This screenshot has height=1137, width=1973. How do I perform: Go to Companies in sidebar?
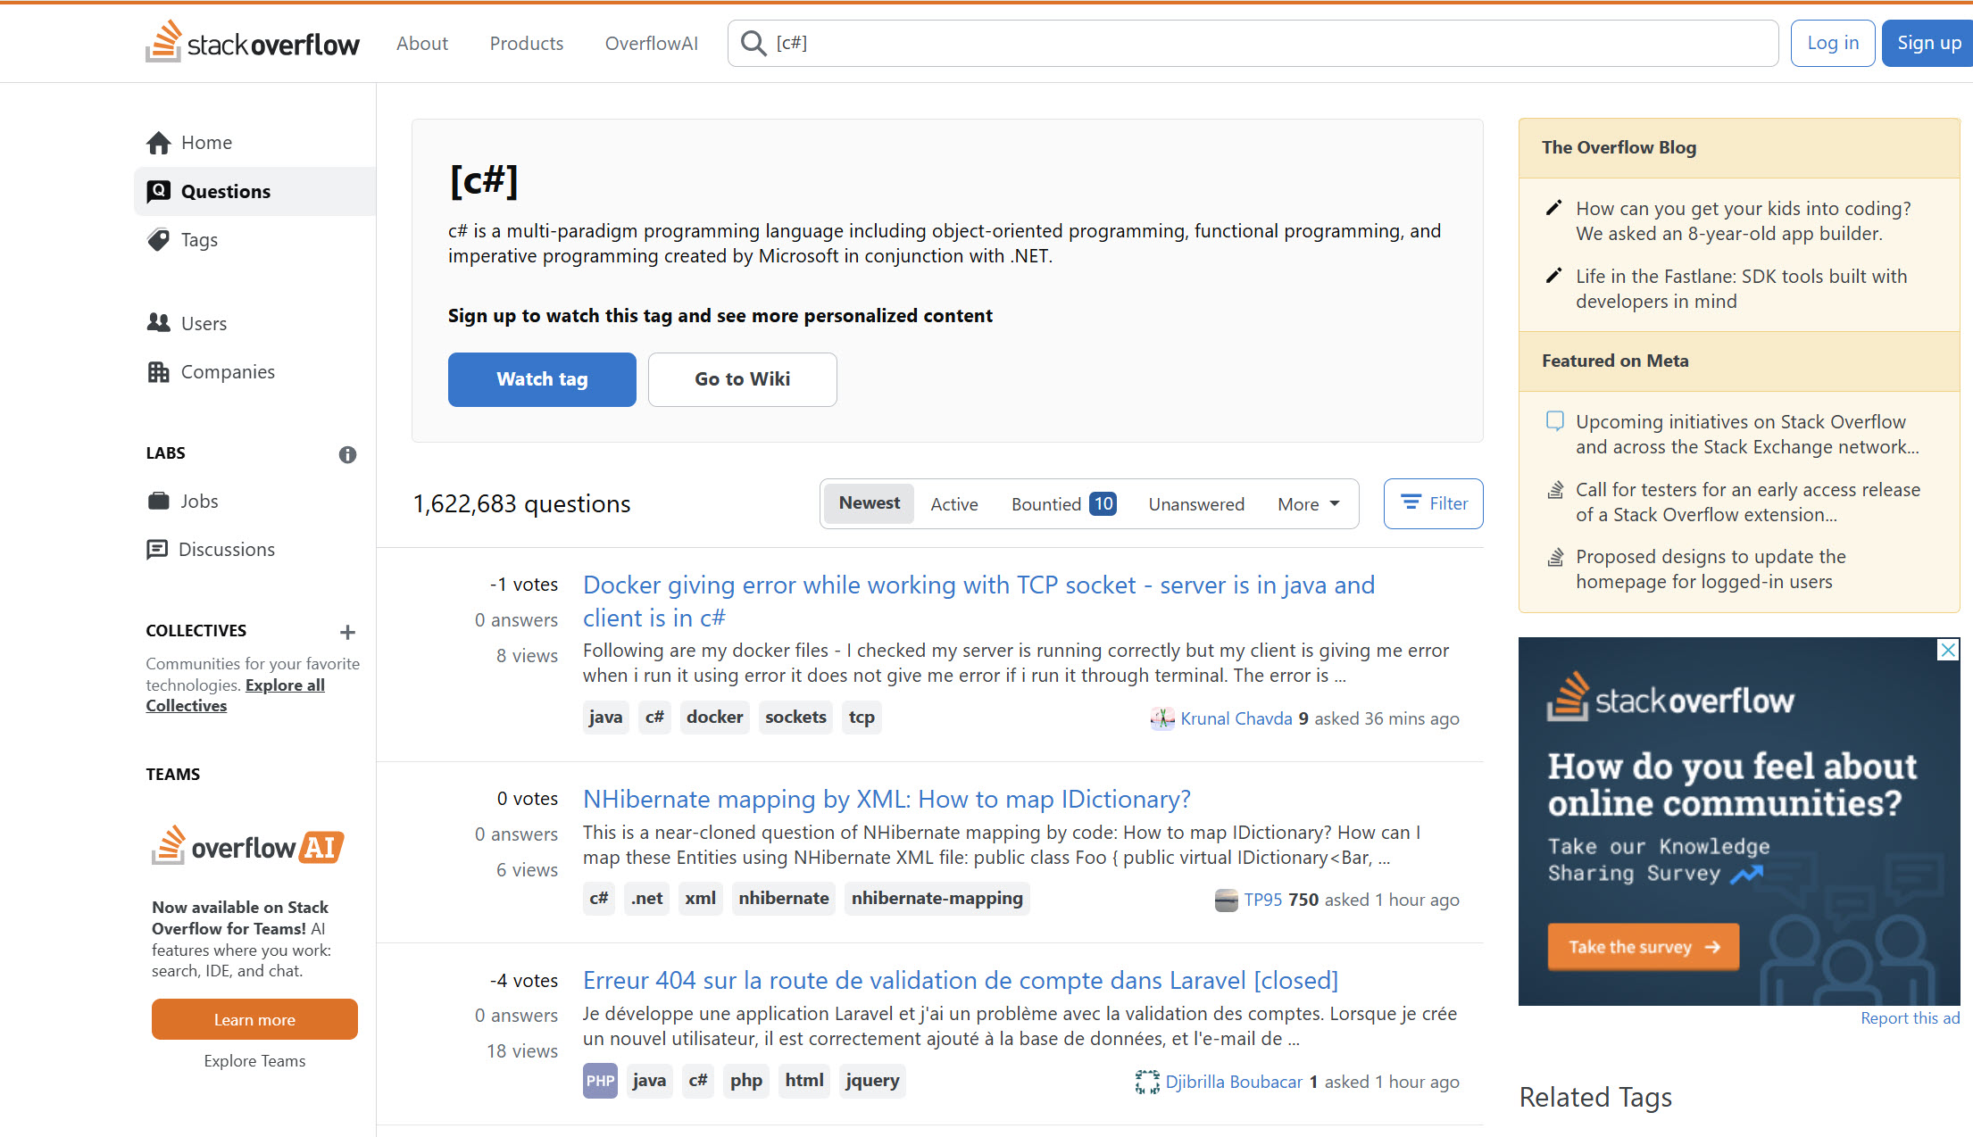227,371
